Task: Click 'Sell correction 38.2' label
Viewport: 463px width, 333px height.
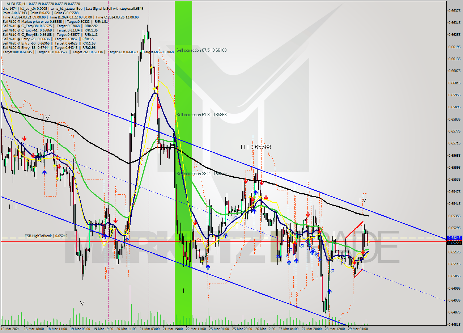Action: [201, 174]
